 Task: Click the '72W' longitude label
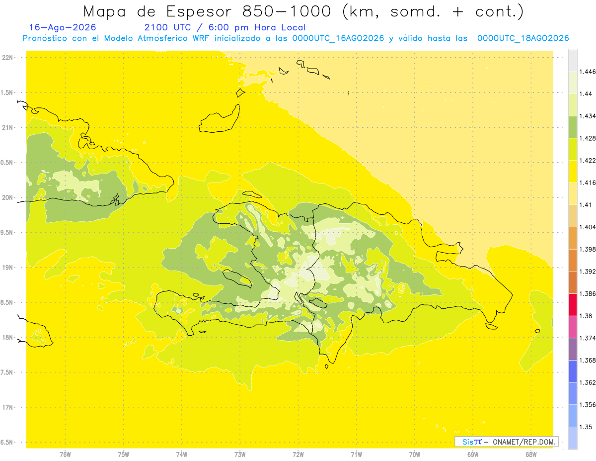[x=298, y=455]
